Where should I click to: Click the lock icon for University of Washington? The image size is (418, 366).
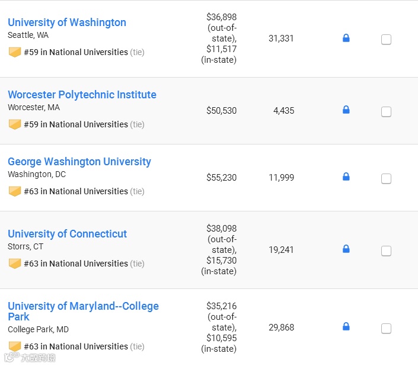[x=346, y=38]
